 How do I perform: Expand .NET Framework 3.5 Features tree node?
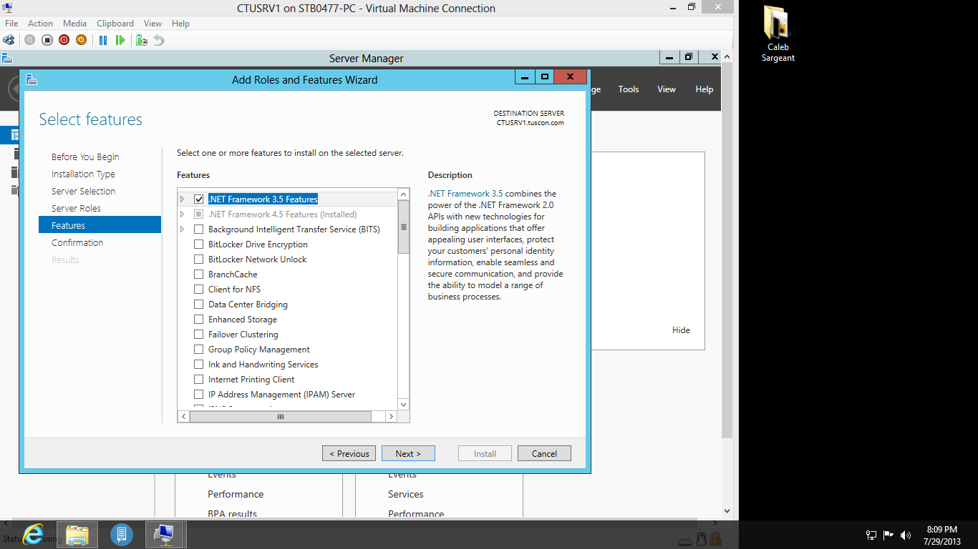point(183,199)
